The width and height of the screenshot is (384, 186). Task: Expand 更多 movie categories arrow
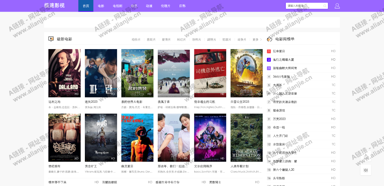pos(257,40)
